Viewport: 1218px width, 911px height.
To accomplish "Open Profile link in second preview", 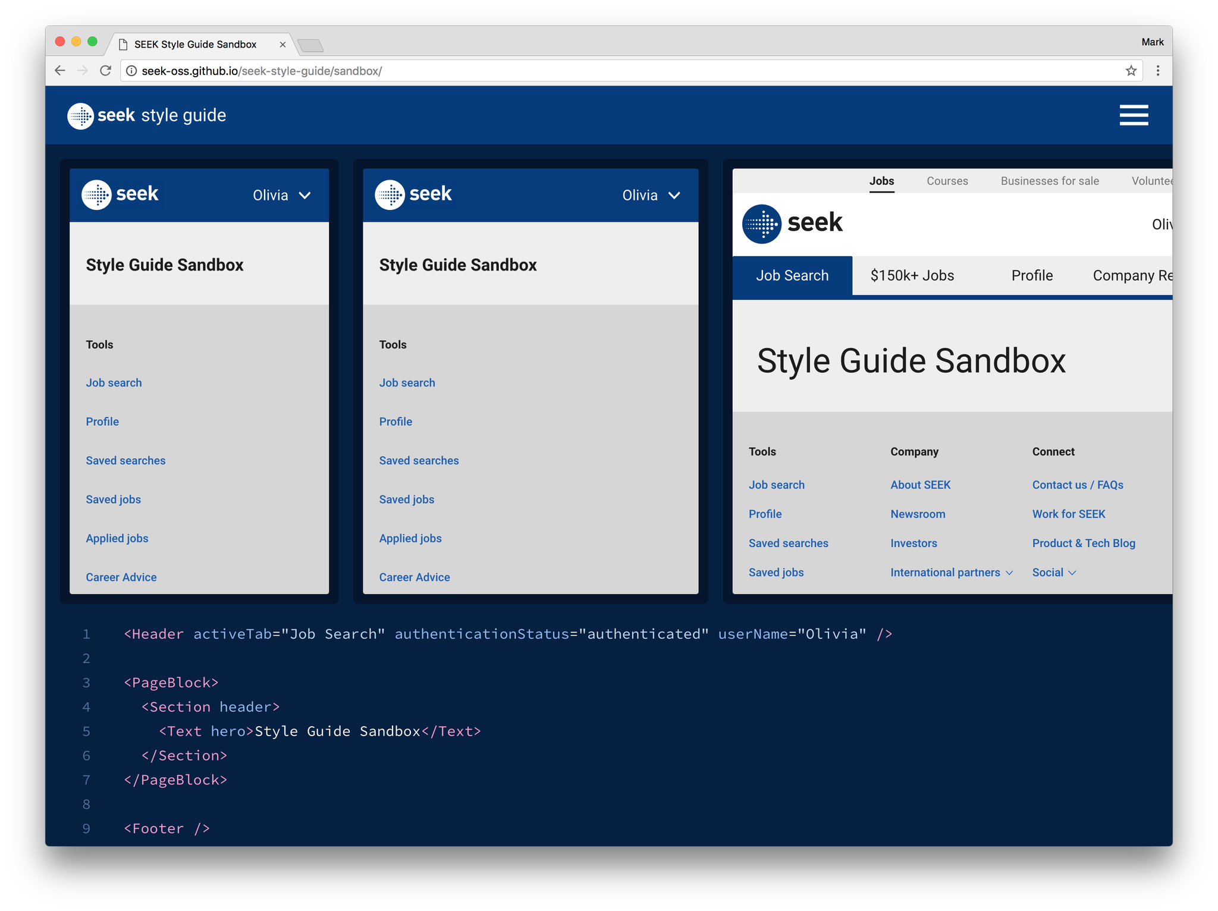I will tap(395, 422).
